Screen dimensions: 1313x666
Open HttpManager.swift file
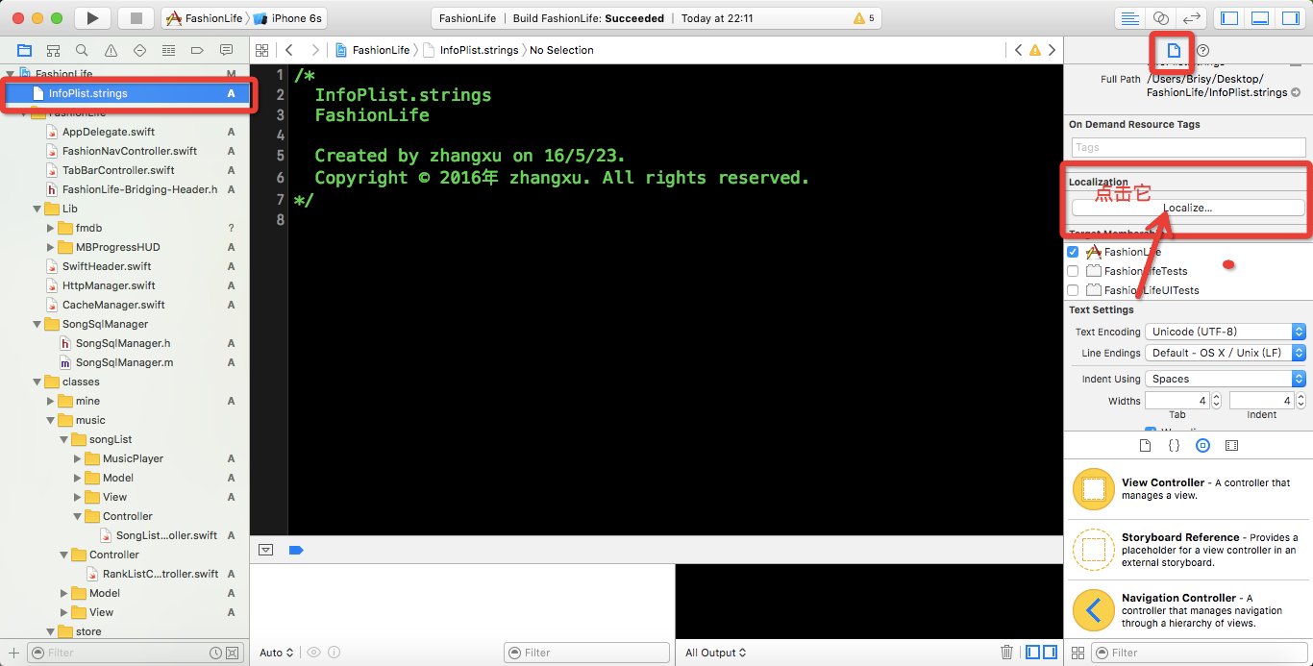pos(109,285)
